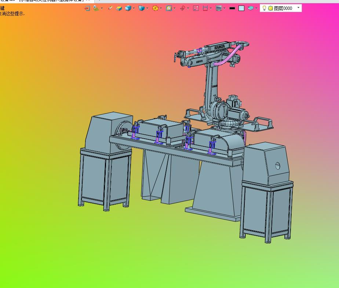Image resolution: width=339 pixels, height=288 pixels.
Task: Click the brush tool icon
Action: coord(110,8)
